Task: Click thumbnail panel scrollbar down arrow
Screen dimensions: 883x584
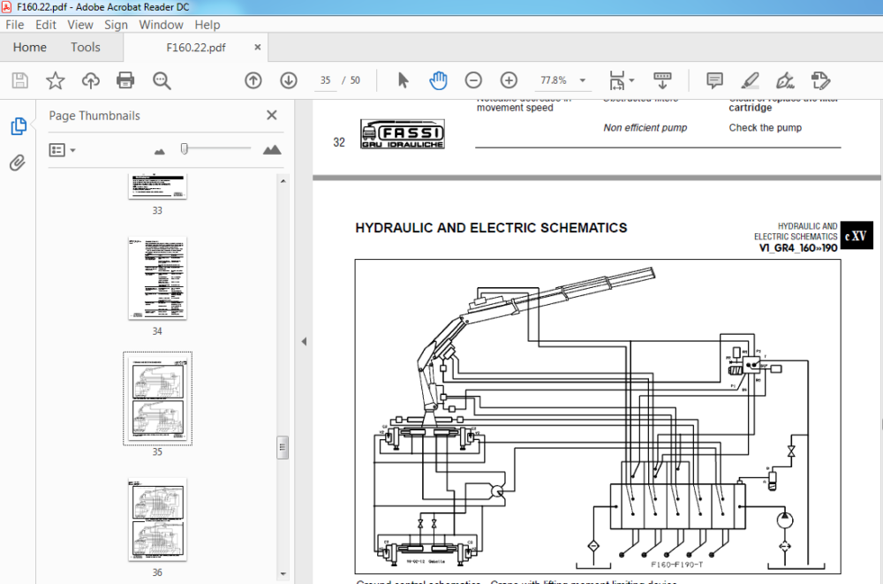Action: click(283, 574)
